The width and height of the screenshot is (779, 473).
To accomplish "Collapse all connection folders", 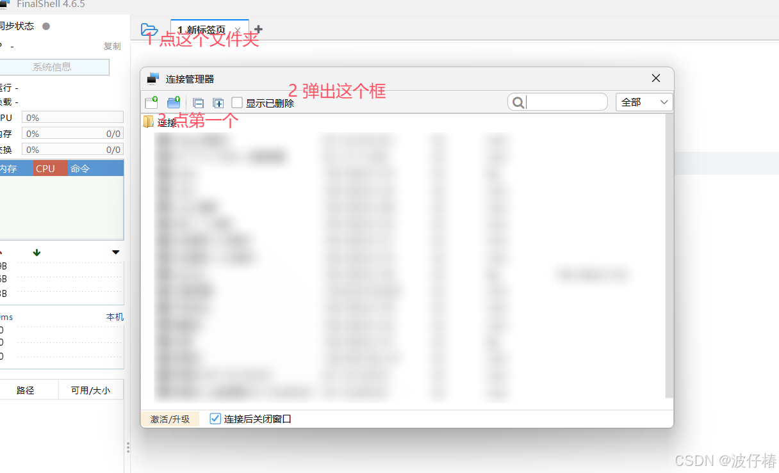I will coord(199,103).
